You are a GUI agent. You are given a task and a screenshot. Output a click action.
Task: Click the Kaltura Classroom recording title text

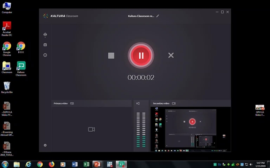(141, 16)
